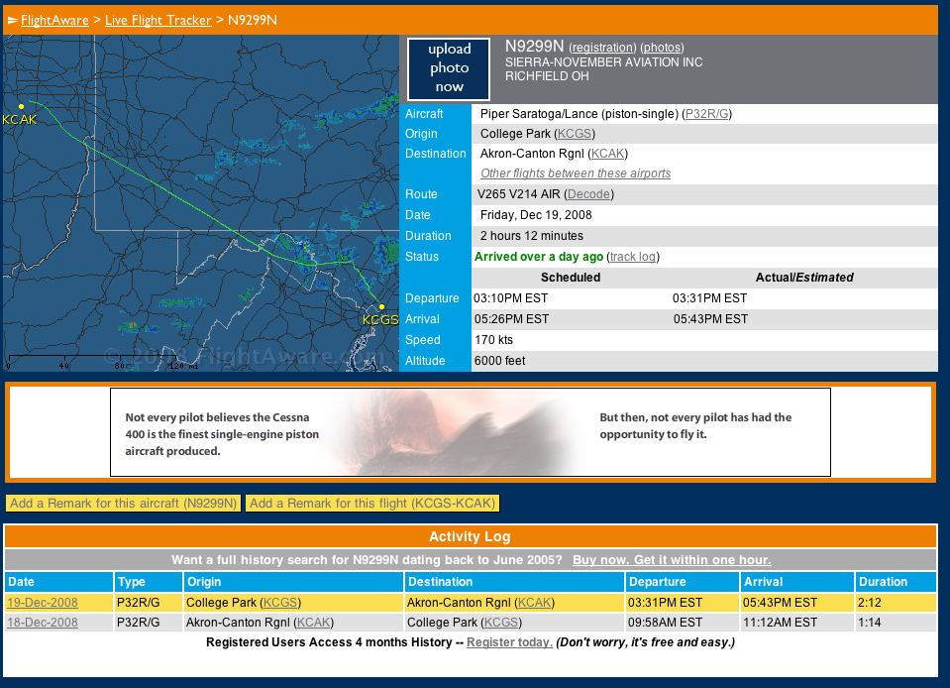
Task: Open P32R/G aircraft type link in details
Action: (706, 114)
